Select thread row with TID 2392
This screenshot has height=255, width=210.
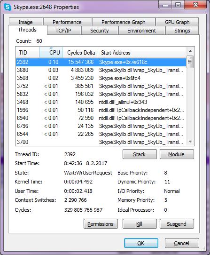[101, 62]
